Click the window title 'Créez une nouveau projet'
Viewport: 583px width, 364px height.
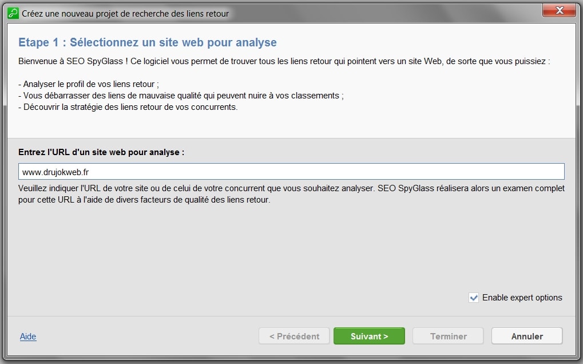(x=125, y=14)
